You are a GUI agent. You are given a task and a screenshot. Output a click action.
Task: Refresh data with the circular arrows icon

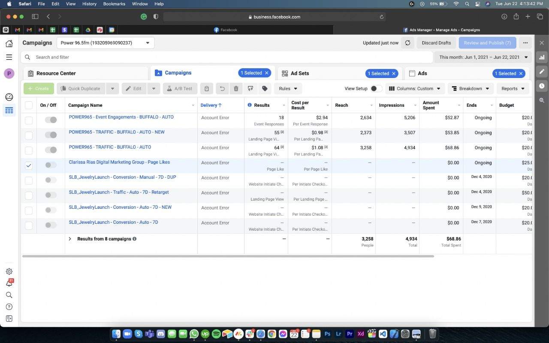point(407,43)
